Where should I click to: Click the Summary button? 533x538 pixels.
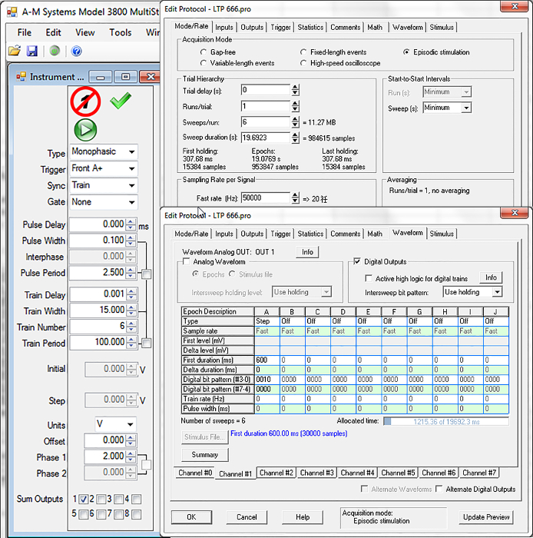tap(204, 455)
